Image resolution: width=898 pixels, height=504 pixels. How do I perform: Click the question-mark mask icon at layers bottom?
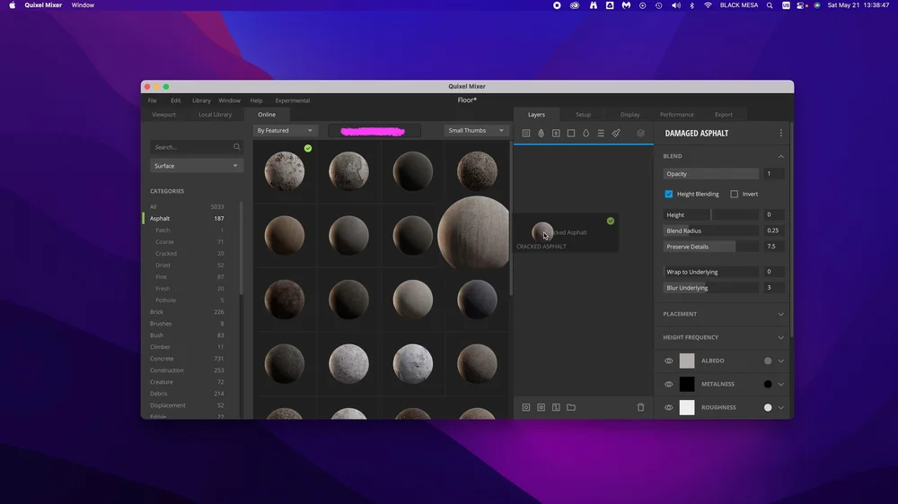[x=556, y=407]
